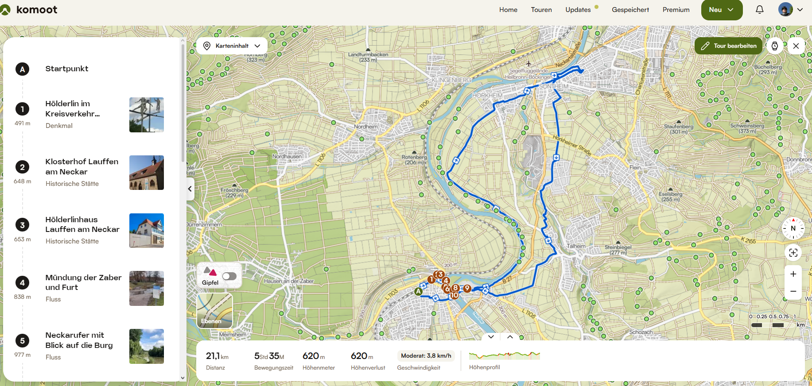Expand the stats panel with the up chevron
The width and height of the screenshot is (812, 386).
click(510, 337)
